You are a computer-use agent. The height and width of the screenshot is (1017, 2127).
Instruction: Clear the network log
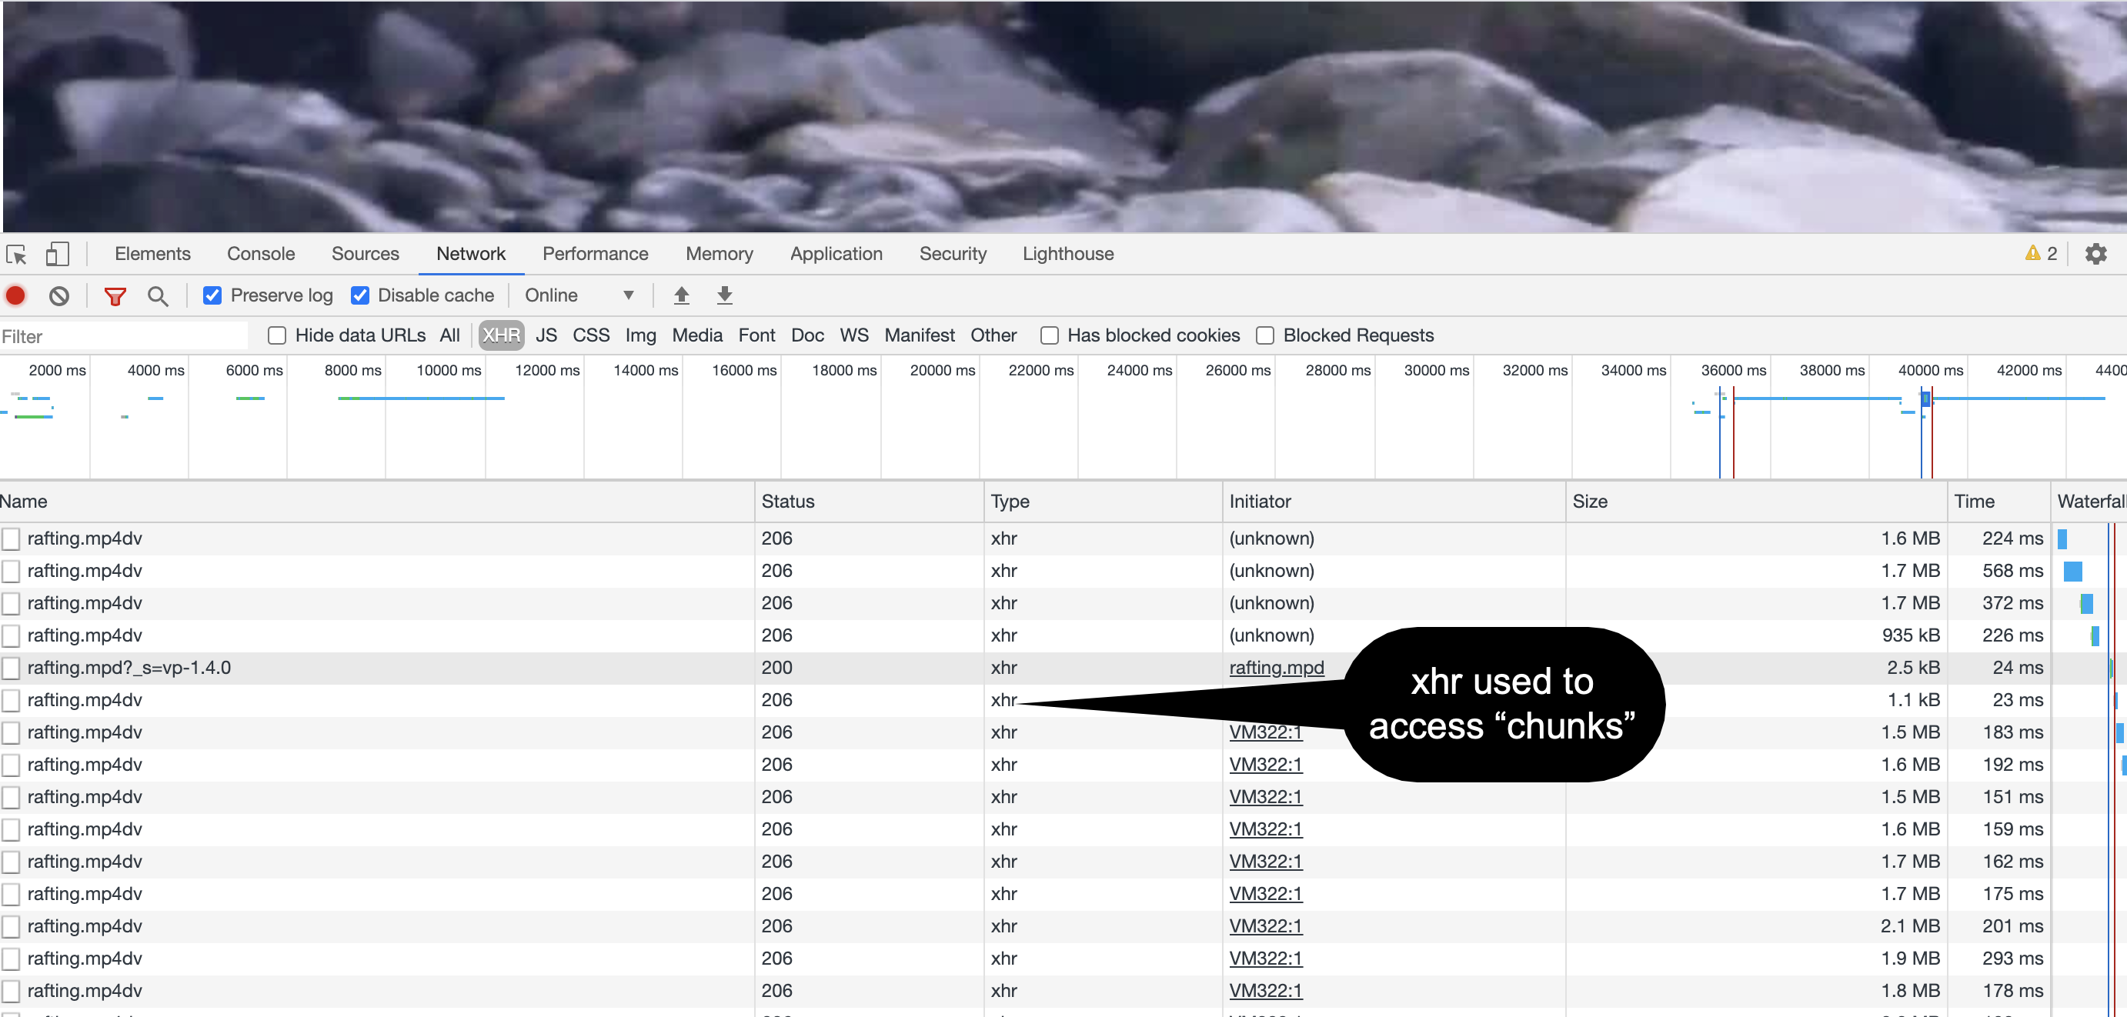pyautogui.click(x=58, y=295)
